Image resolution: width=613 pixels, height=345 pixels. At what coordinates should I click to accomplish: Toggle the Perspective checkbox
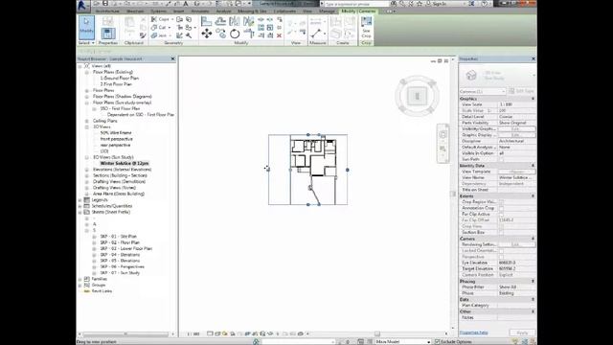(501, 257)
